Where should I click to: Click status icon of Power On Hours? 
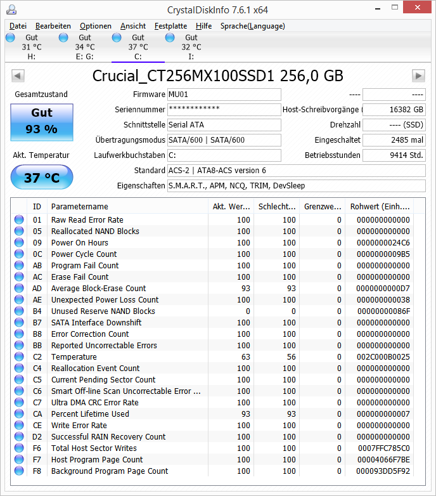[x=19, y=242]
